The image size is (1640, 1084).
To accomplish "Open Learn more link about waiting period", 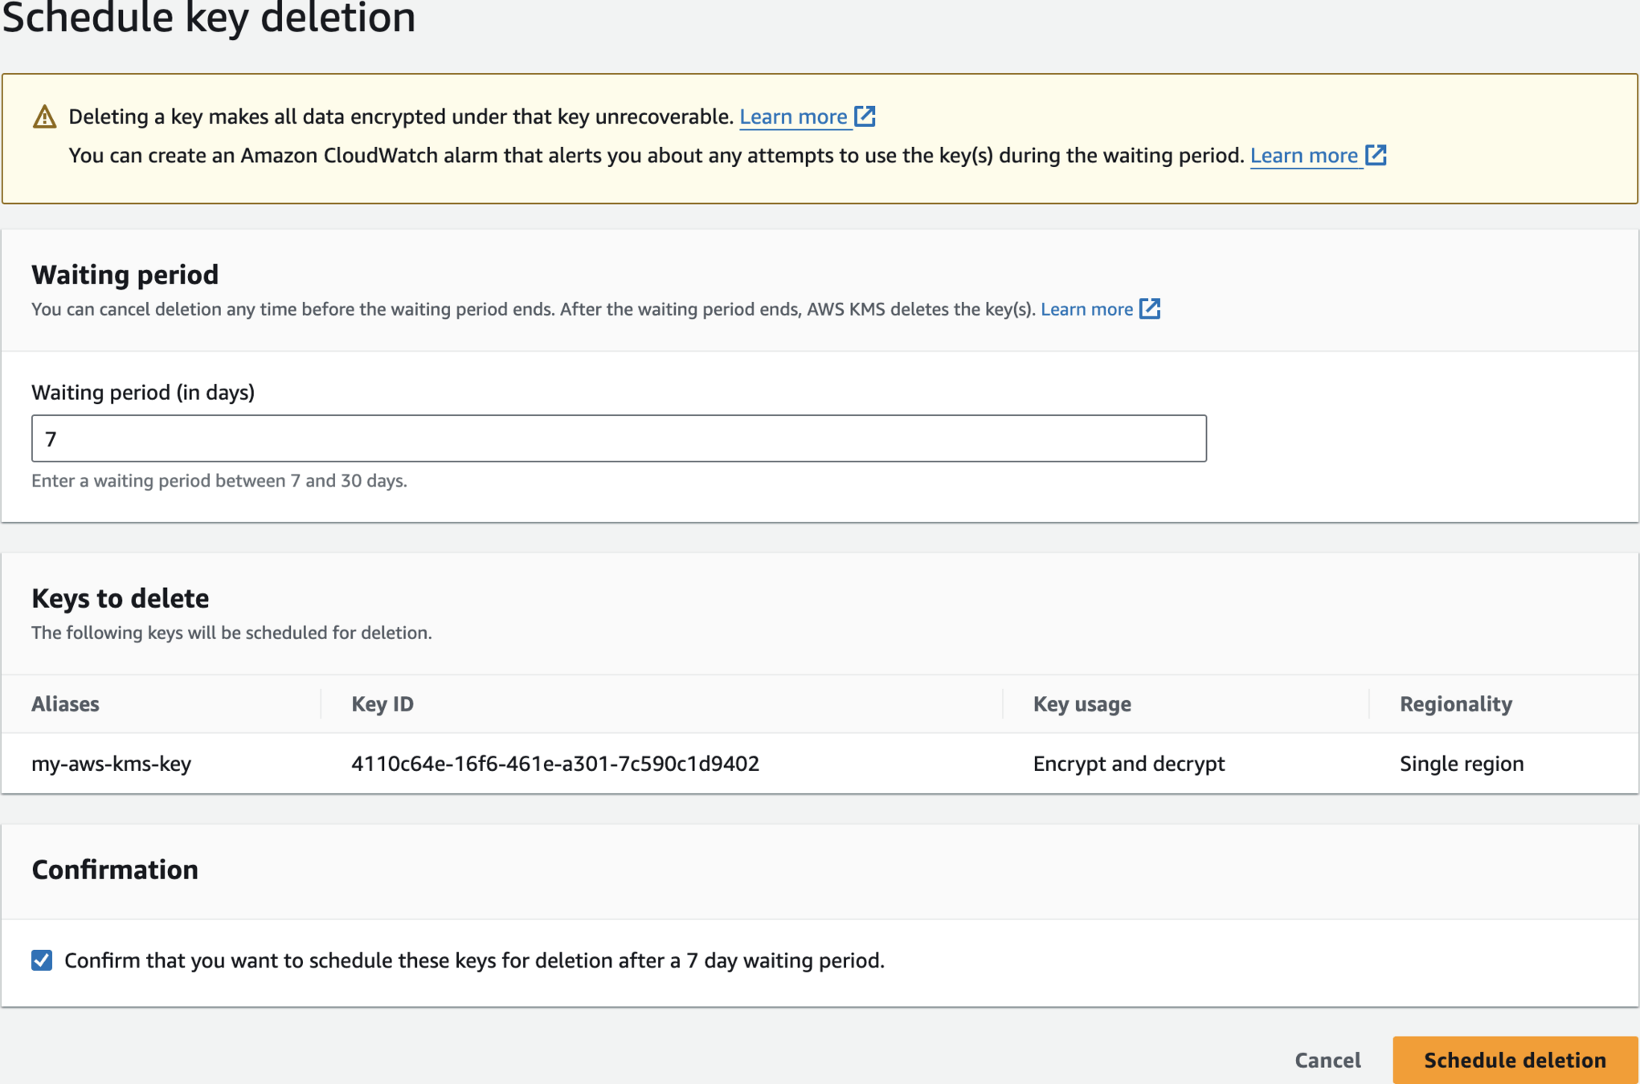I will 1086,309.
